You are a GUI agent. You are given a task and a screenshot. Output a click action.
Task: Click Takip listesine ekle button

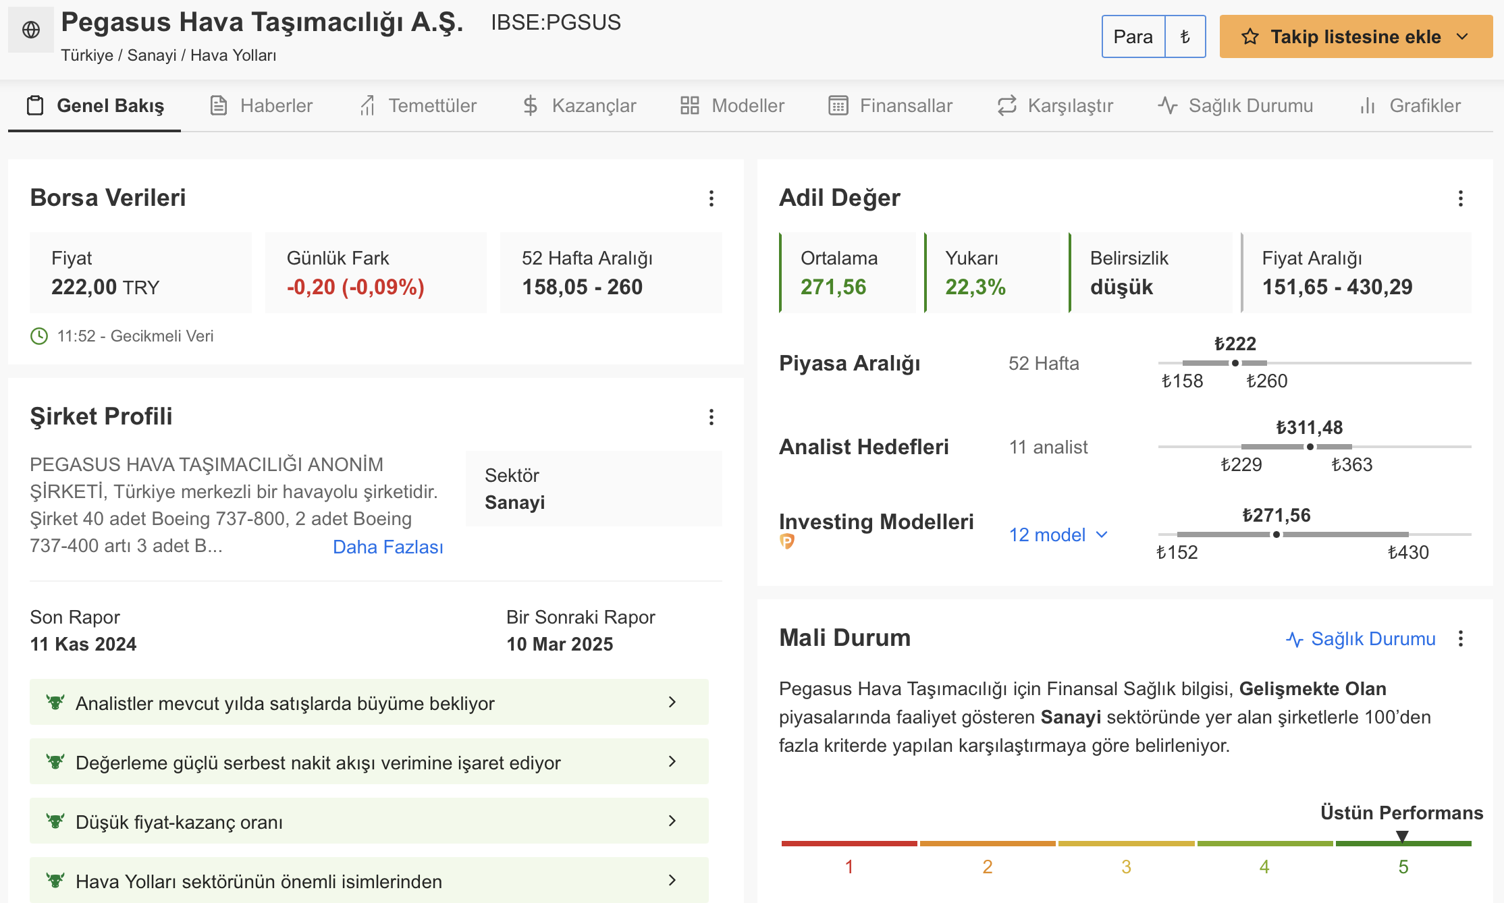coord(1356,36)
